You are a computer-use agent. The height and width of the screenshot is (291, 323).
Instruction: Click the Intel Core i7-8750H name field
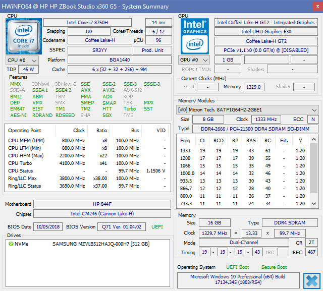91,23
